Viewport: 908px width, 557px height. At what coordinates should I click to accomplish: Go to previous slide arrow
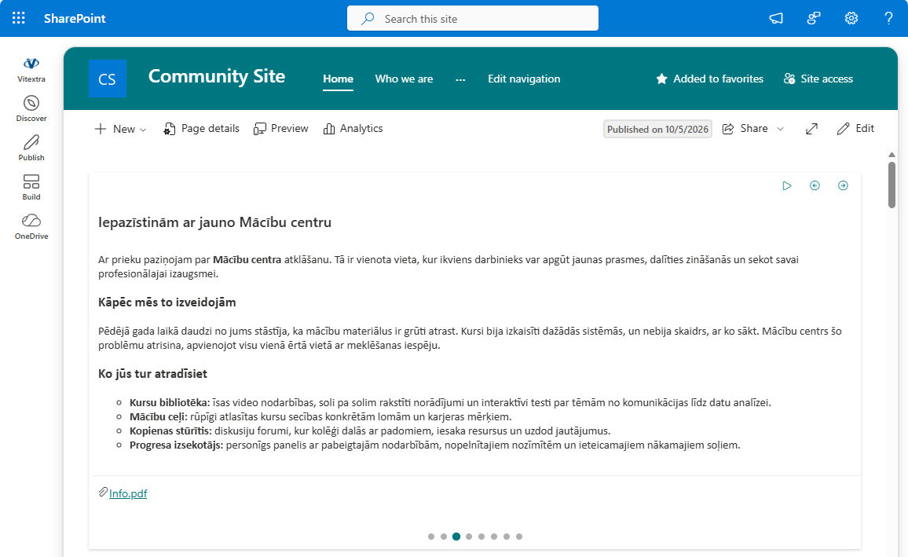[815, 185]
